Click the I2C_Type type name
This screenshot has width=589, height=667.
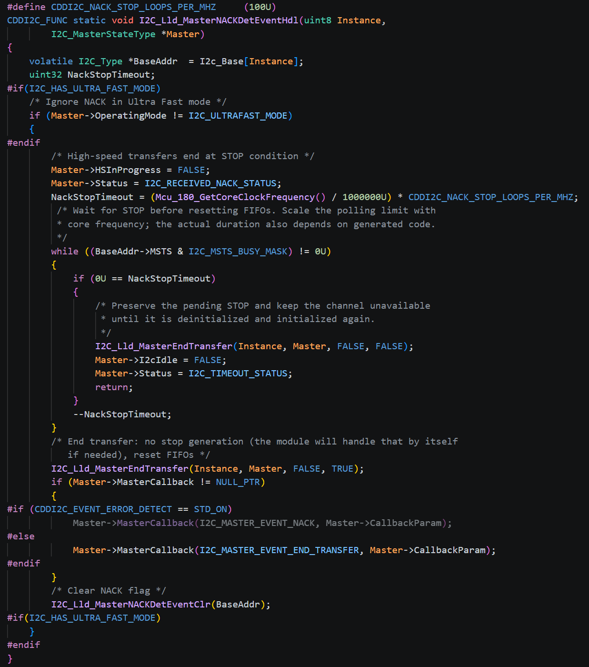100,61
